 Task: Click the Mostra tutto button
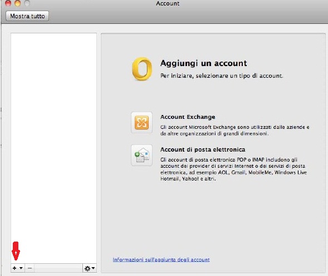click(x=27, y=16)
